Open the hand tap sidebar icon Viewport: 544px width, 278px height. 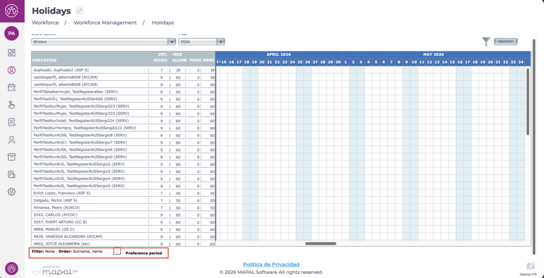[x=12, y=105]
